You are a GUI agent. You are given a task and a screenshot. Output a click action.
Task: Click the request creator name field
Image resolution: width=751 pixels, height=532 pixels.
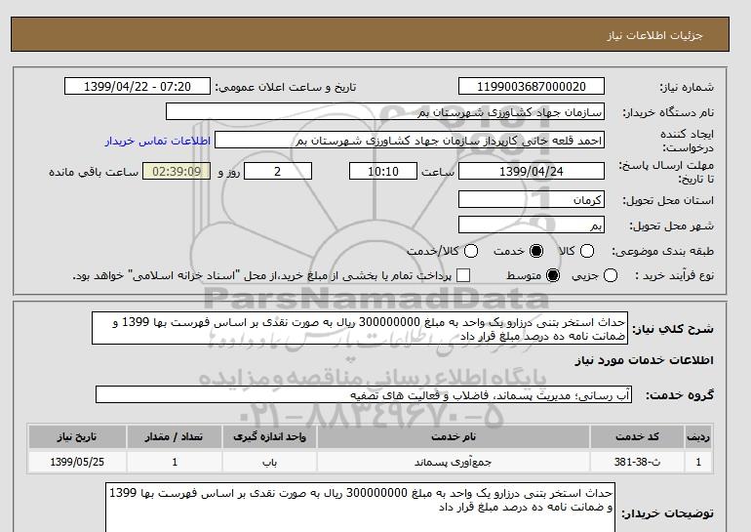(410, 141)
